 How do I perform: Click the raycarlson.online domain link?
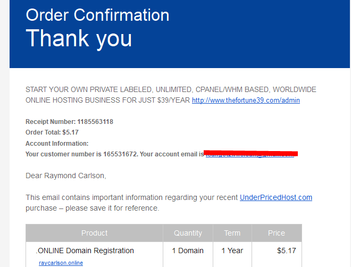(x=61, y=263)
